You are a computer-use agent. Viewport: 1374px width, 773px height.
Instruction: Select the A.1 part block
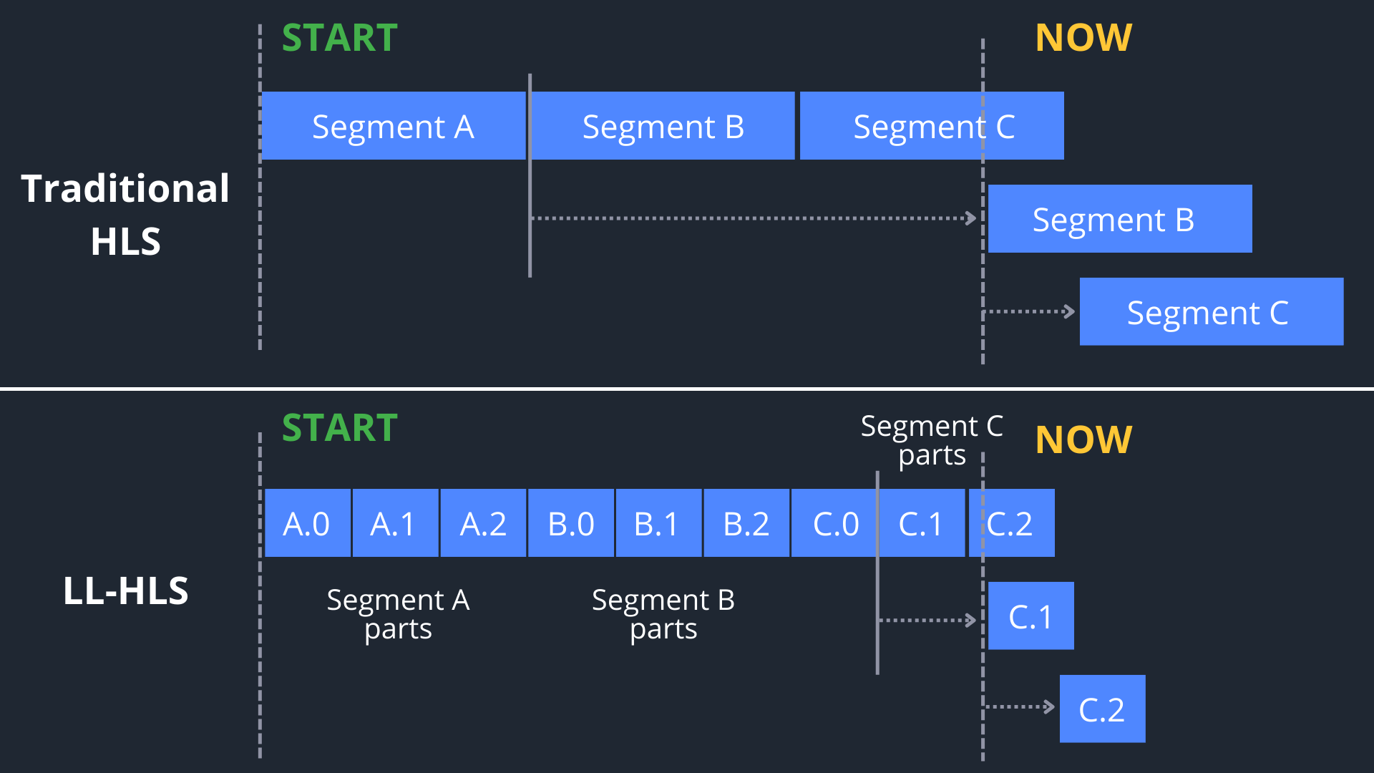(x=395, y=523)
